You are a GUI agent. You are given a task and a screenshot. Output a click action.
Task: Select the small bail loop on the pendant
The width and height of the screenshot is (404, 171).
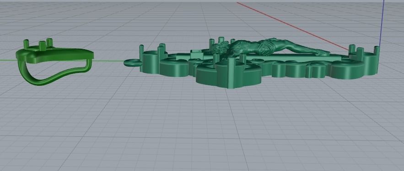click(132, 62)
